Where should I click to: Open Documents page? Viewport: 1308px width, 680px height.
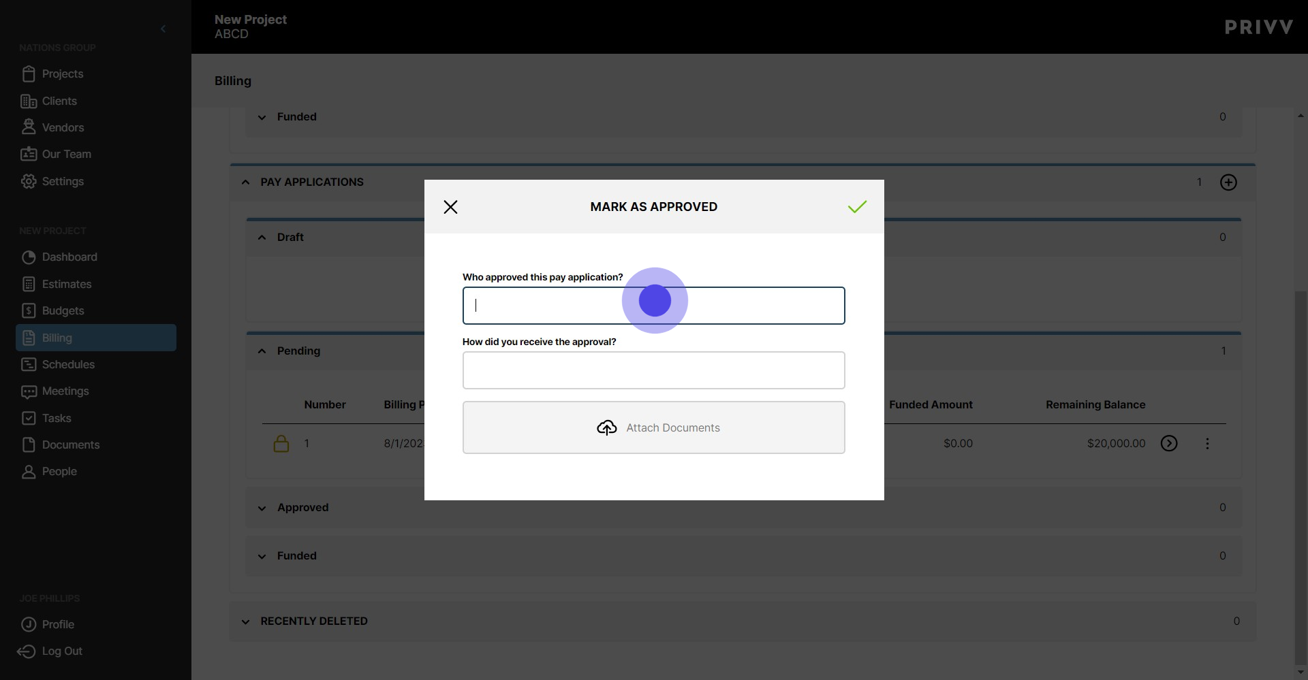pyautogui.click(x=71, y=444)
